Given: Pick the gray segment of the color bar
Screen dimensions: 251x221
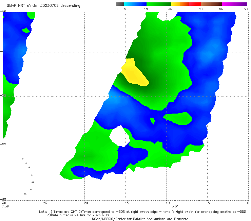Looking at the screenshot, I should 120,4.
